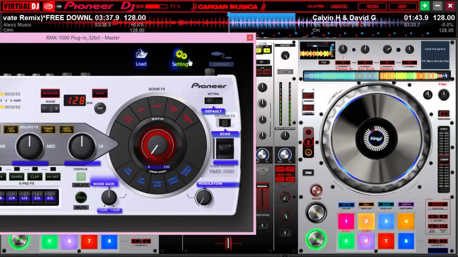Screen dimensions: 458x257
Task: Click the DELETE button under Overdub
Action: 81,185
